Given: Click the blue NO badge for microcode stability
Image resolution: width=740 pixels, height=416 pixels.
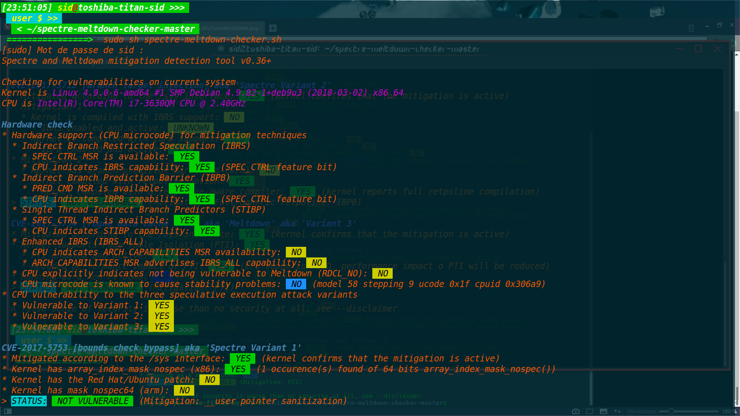Looking at the screenshot, I should (x=296, y=284).
